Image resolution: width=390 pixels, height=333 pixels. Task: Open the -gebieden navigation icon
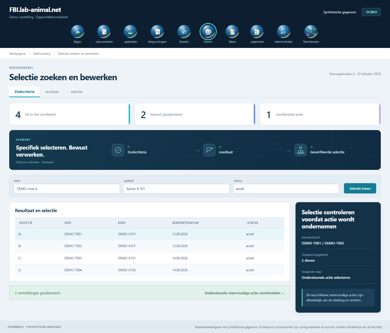pos(131,32)
